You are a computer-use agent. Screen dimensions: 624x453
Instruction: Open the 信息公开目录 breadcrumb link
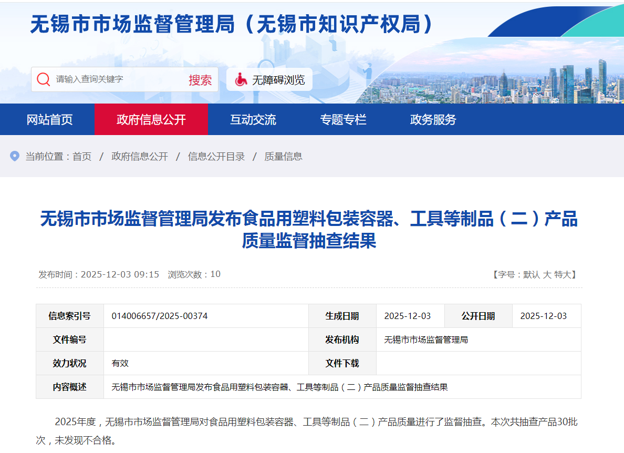point(216,157)
